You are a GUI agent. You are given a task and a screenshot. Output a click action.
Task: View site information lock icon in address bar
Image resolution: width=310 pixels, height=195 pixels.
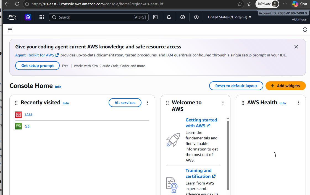coord(27,4)
